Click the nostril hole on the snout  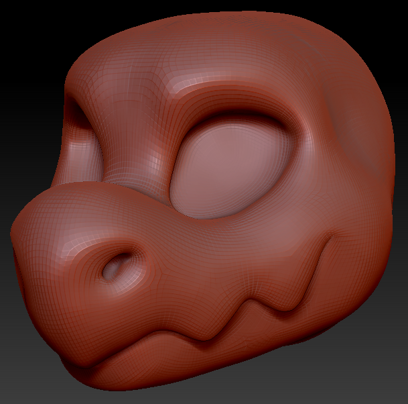pyautogui.click(x=117, y=266)
